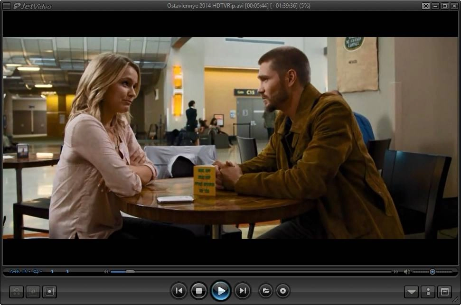Open a file with the folder icon
461x305 pixels.
[266, 291]
